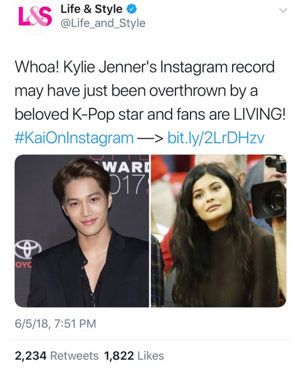Click the tweet timestamp 6/5/18, 7:51 PM
Viewport: 301px width, 371px height.
click(56, 323)
